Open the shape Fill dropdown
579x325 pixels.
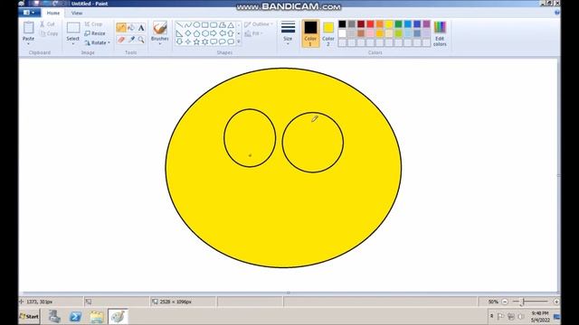(254, 33)
